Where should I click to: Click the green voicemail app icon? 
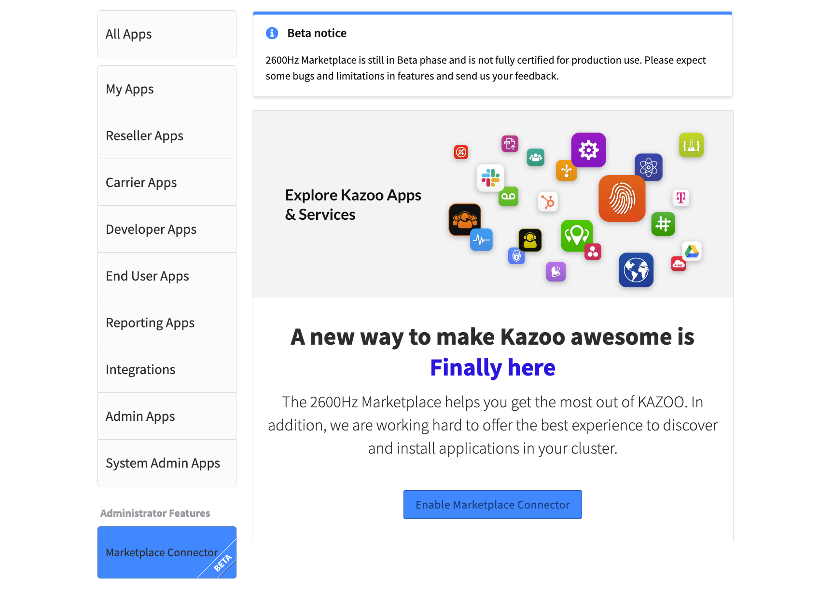[508, 196]
